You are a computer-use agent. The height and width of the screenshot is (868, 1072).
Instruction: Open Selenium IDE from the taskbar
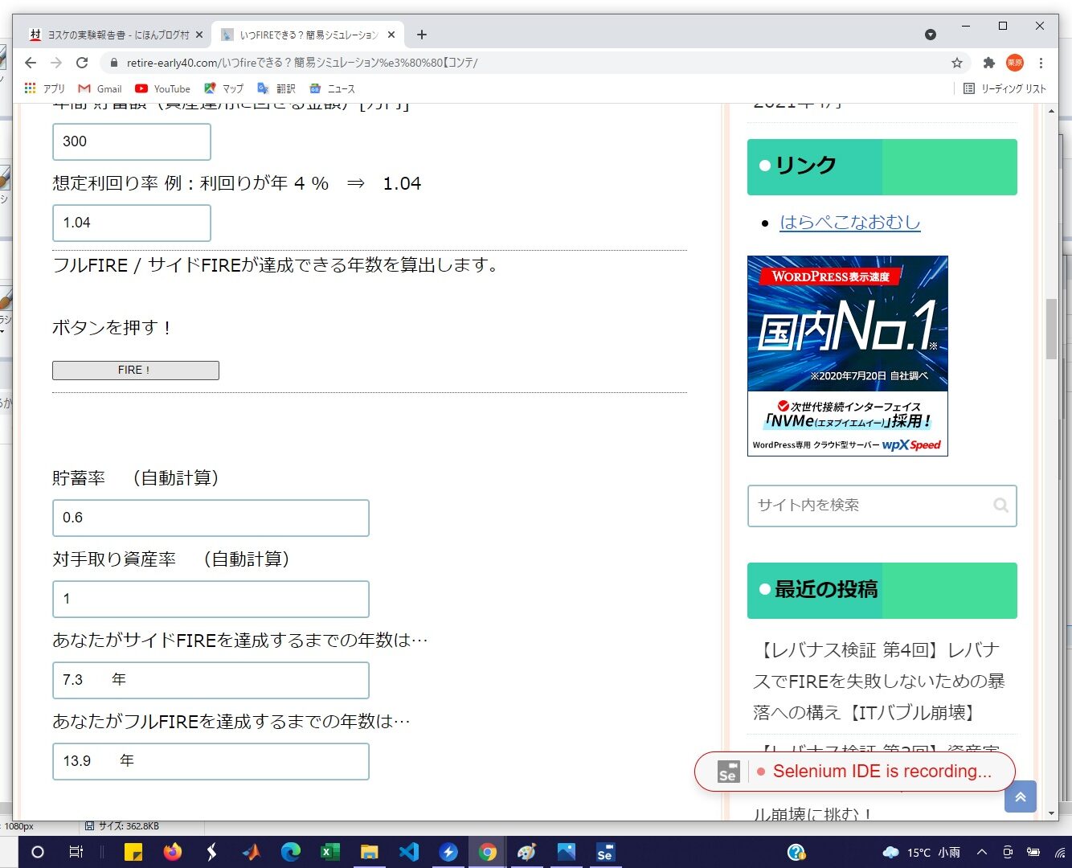604,852
